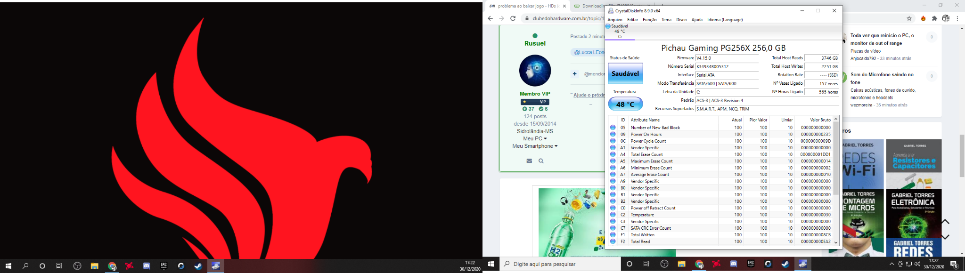The height and width of the screenshot is (273, 965).
Task: Open topic 'Toda vez que reinicio o PC'
Action: pos(882,39)
